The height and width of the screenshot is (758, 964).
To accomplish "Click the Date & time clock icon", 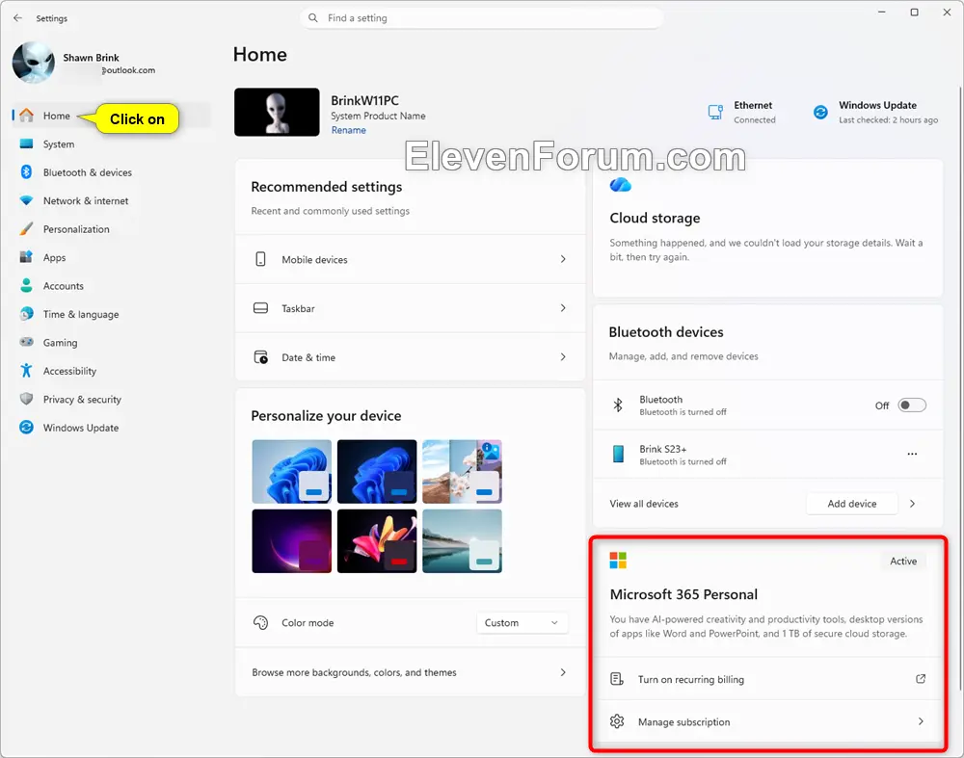I will point(260,357).
